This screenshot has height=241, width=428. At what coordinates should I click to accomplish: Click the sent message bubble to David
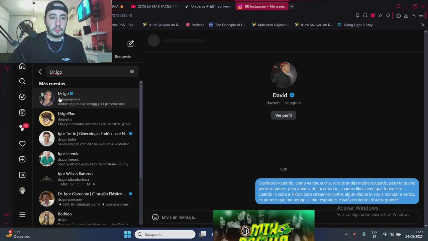[337, 191]
